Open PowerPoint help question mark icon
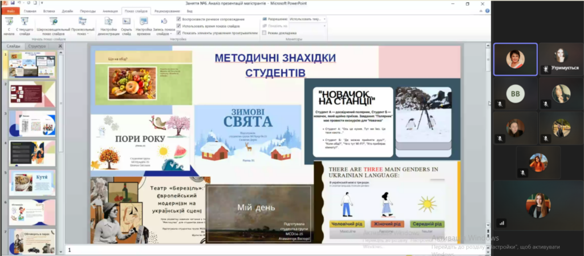584x256 pixels. click(x=488, y=11)
